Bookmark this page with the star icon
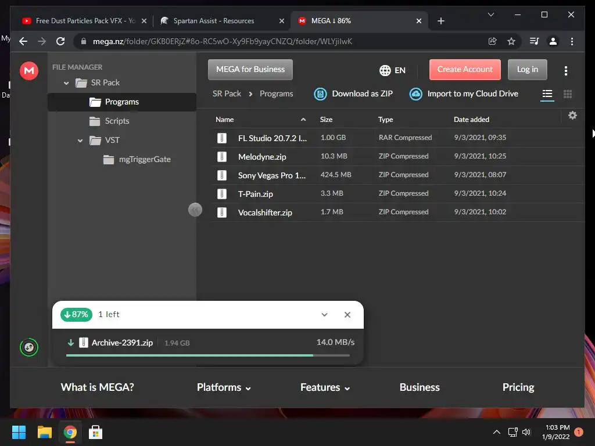 click(x=511, y=41)
